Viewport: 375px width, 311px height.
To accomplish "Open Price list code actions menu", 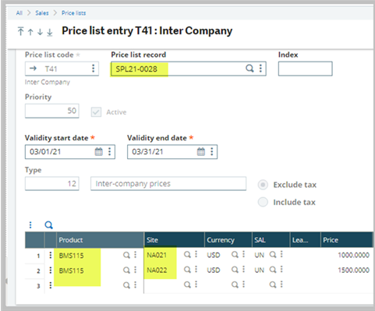I will point(94,69).
